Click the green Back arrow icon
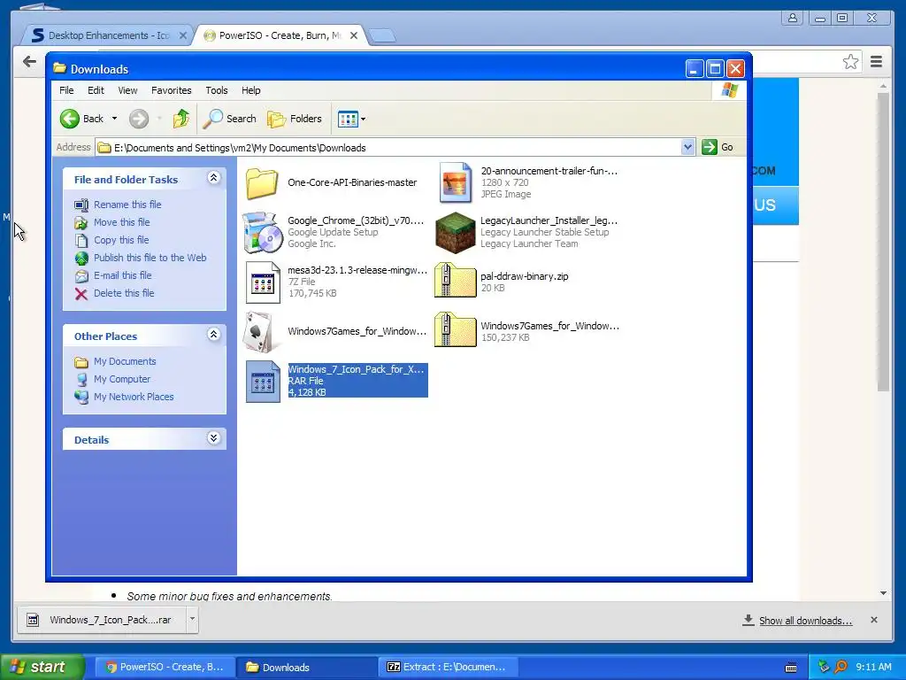This screenshot has height=680, width=906. coord(70,119)
